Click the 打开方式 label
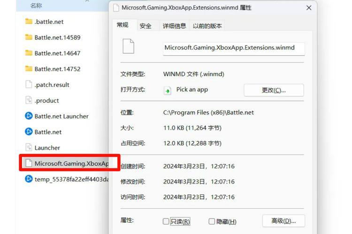Image resolution: width=352 pixels, height=234 pixels. (133, 89)
